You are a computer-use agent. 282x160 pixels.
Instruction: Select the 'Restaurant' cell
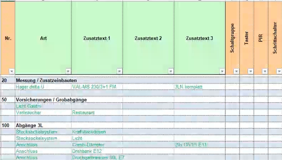[83, 113]
